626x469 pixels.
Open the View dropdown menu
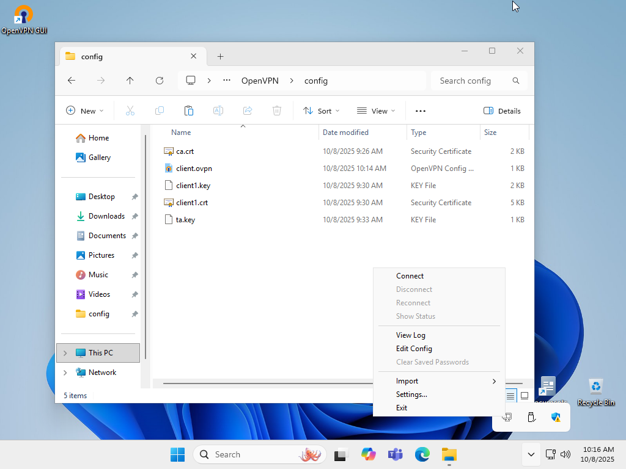tap(376, 111)
